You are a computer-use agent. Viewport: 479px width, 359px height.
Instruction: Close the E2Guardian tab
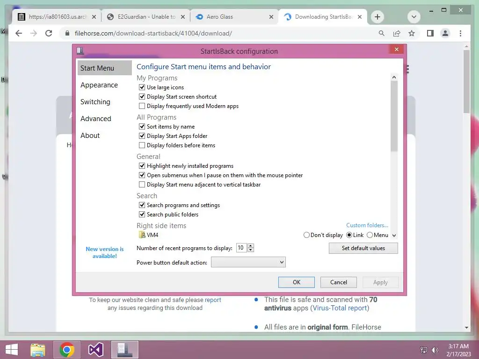pyautogui.click(x=183, y=17)
